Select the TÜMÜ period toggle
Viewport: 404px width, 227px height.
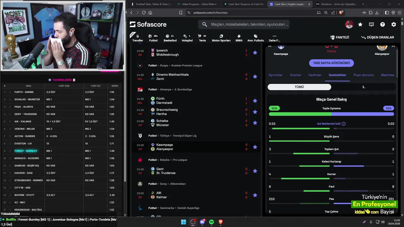(299, 87)
